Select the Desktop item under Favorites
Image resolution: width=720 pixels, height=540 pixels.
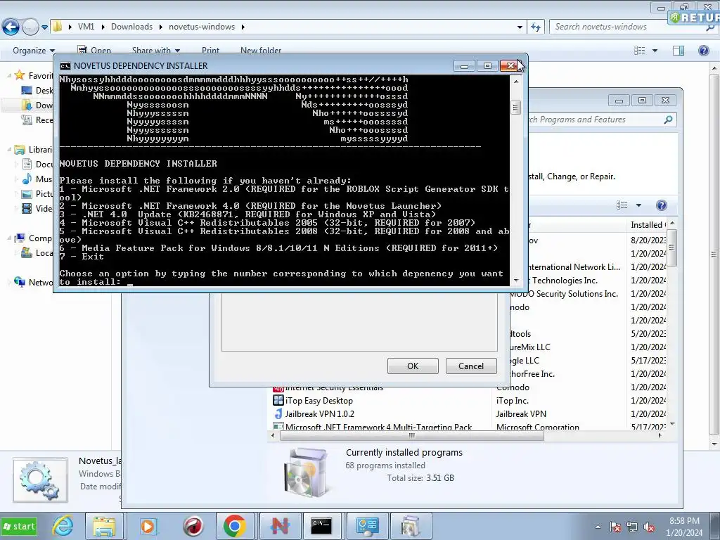(x=37, y=91)
